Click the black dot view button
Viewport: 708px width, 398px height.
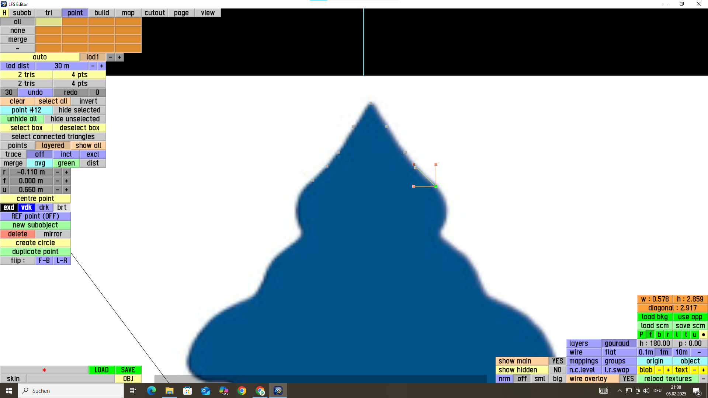point(703,335)
